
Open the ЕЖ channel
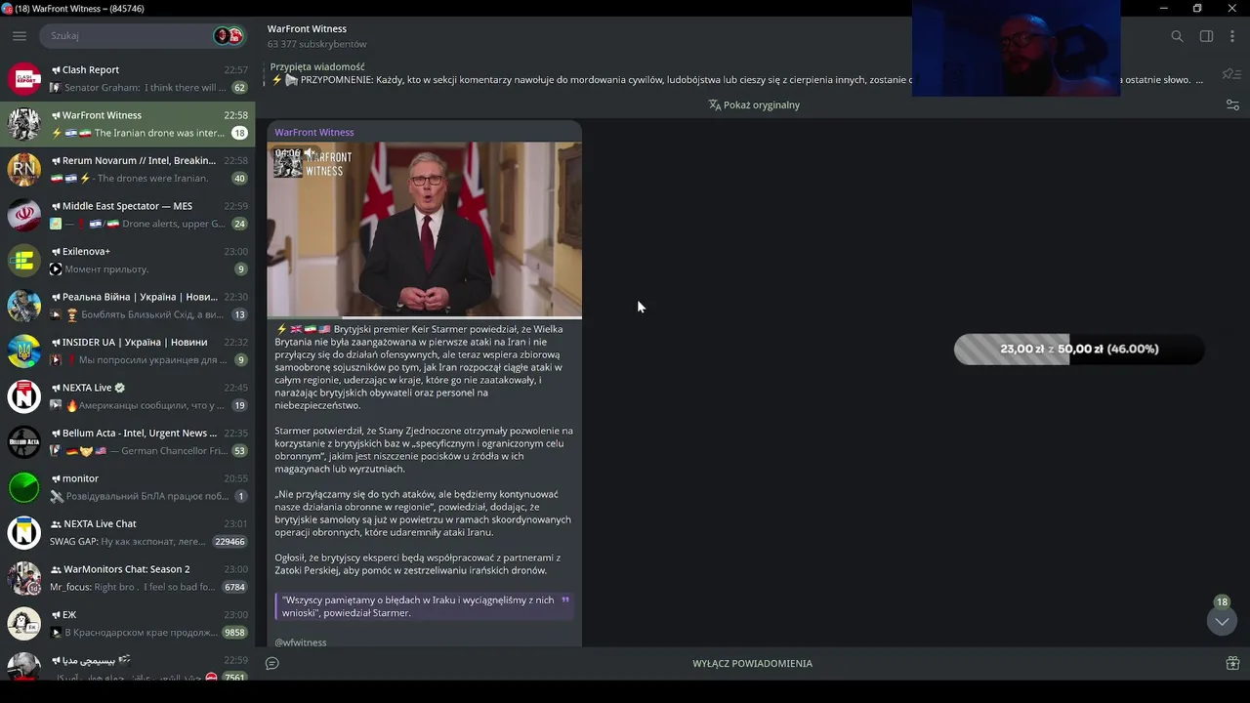(128, 623)
